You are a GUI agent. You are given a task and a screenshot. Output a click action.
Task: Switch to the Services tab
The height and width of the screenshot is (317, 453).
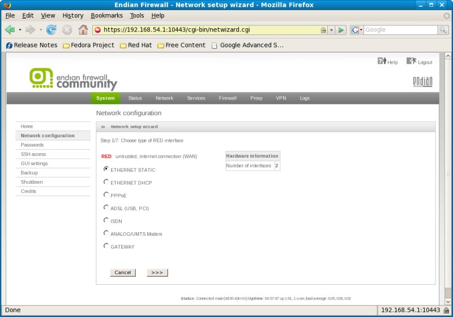pyautogui.click(x=196, y=98)
